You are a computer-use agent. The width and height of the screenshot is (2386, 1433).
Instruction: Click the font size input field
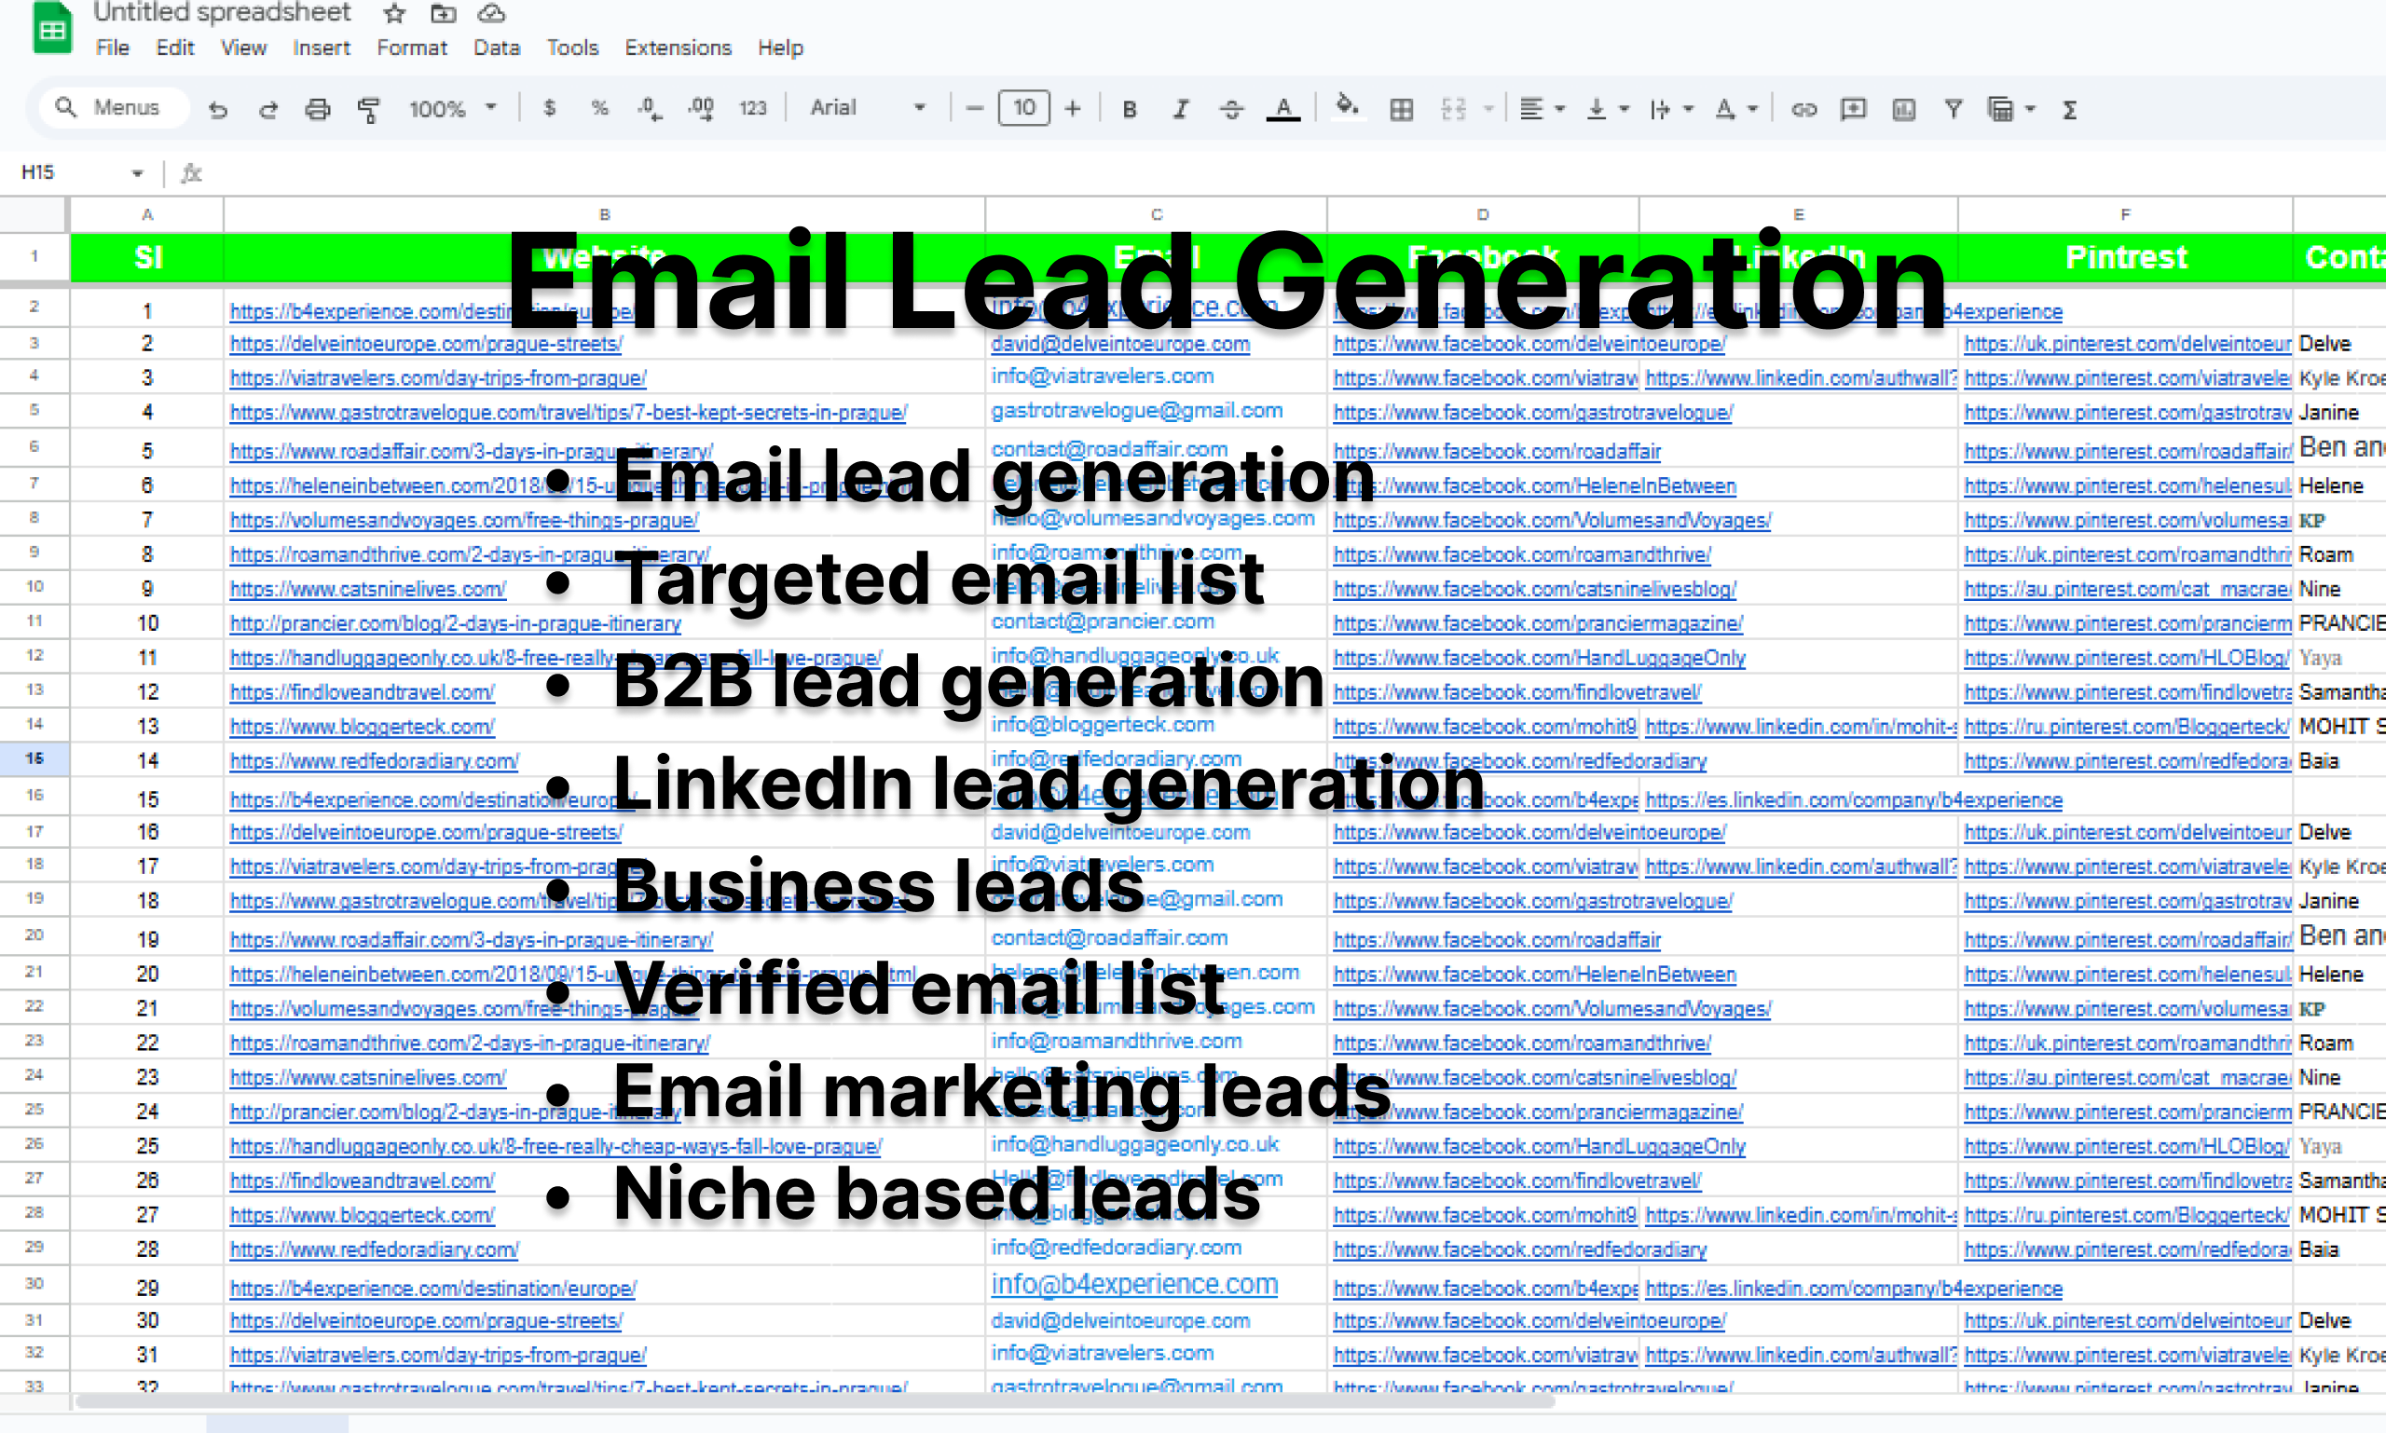tap(1023, 107)
